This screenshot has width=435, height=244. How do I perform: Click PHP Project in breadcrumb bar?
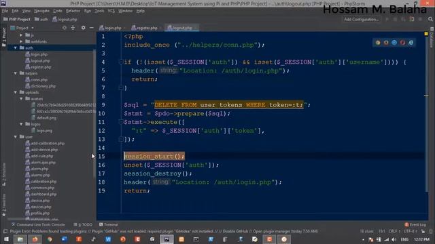tap(16, 20)
